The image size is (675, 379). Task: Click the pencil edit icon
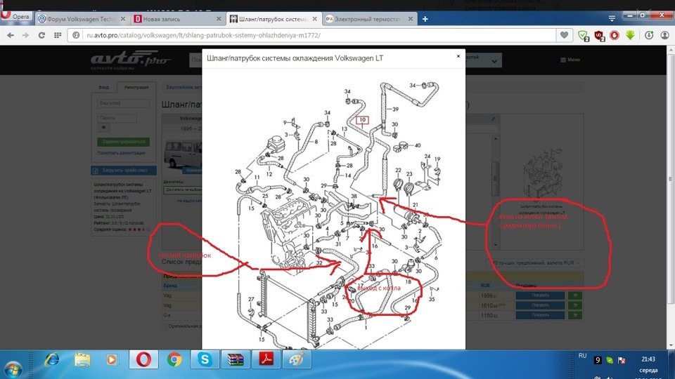(x=493, y=119)
